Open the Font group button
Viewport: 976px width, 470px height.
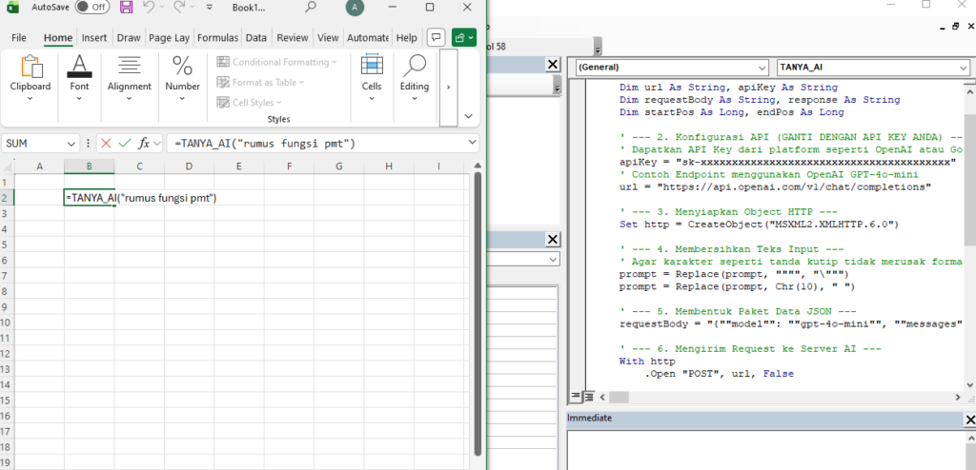tap(80, 80)
